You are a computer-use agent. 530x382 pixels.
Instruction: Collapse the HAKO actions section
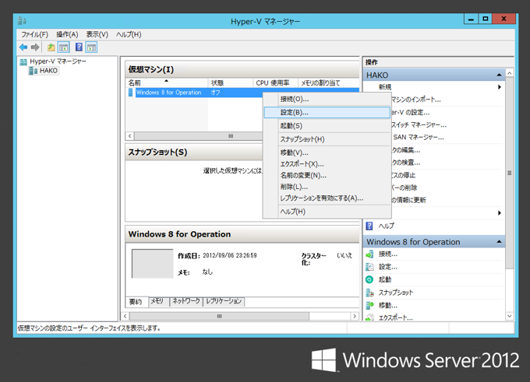tap(499, 75)
